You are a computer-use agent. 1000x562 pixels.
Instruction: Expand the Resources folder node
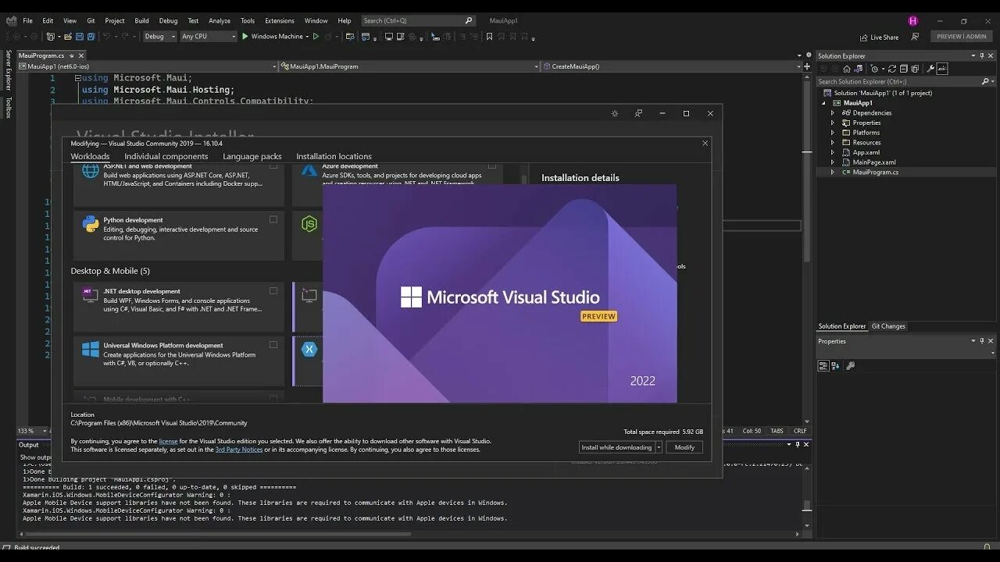pos(832,143)
